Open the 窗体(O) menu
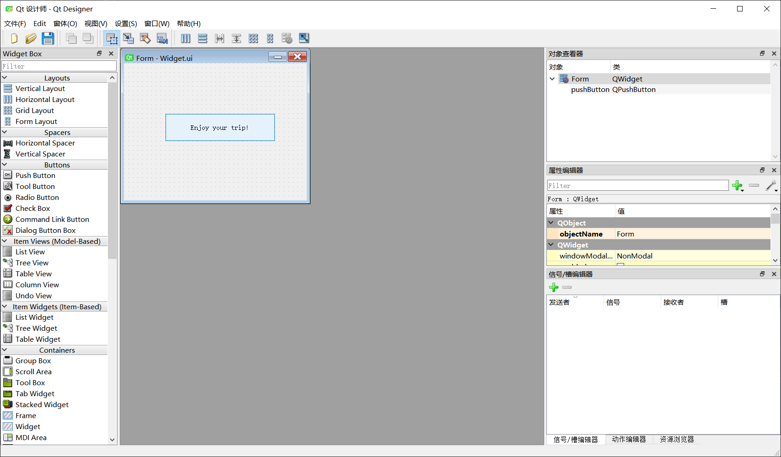Screen dimensions: 781x457 (65, 23)
